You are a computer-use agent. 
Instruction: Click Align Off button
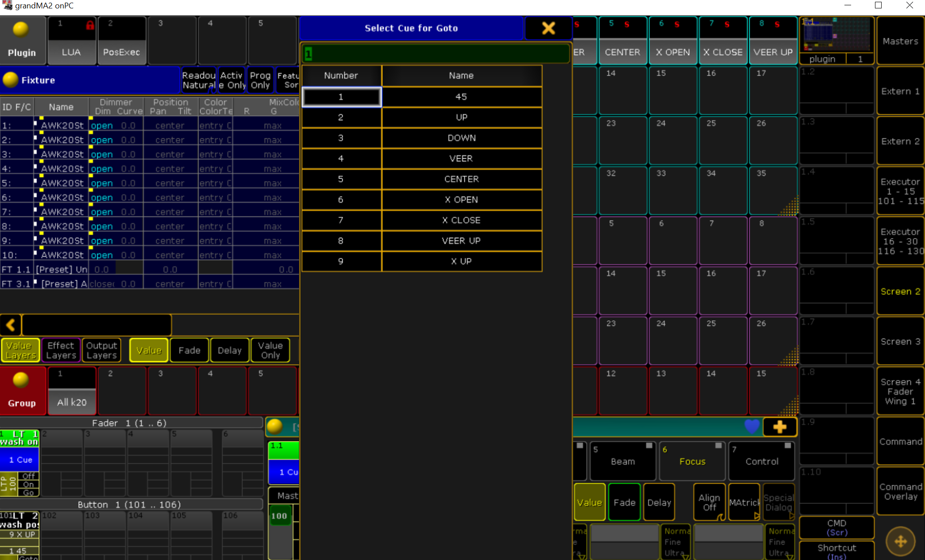709,502
